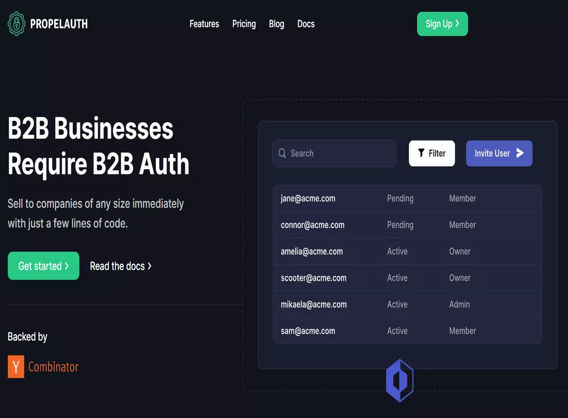
Task: Click Pending status for jane@acme.com
Action: (x=400, y=198)
